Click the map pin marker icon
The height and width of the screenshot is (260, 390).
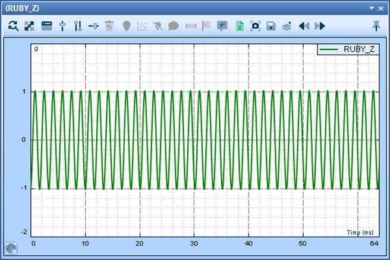point(127,26)
